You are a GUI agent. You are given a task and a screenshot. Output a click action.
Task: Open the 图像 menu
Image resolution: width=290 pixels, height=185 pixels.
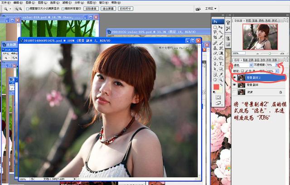pyautogui.click(x=30, y=3)
